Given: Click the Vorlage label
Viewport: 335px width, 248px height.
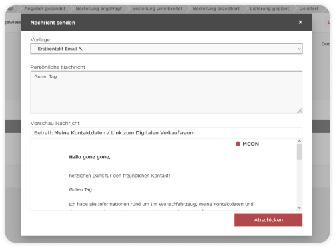Looking at the screenshot, I should (40, 40).
